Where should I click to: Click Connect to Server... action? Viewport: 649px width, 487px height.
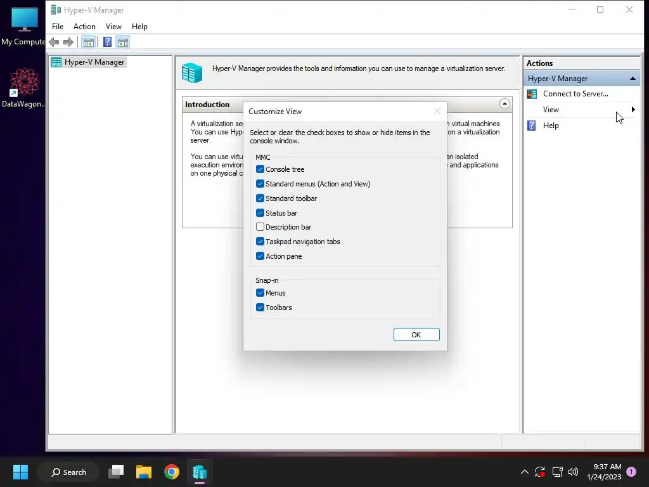point(575,94)
